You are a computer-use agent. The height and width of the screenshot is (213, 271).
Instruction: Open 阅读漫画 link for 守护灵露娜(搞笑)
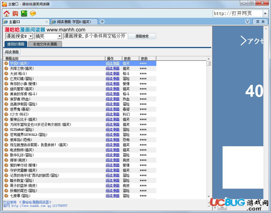pos(112,170)
